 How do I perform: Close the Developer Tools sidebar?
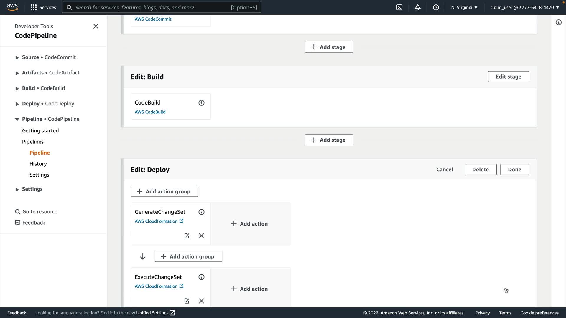pos(96,26)
